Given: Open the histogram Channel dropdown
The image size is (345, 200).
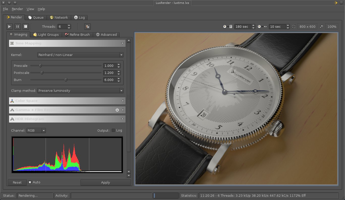Looking at the screenshot, I should click(x=36, y=130).
